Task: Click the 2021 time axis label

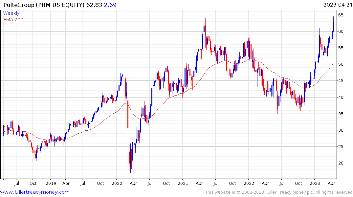Action: (183, 184)
